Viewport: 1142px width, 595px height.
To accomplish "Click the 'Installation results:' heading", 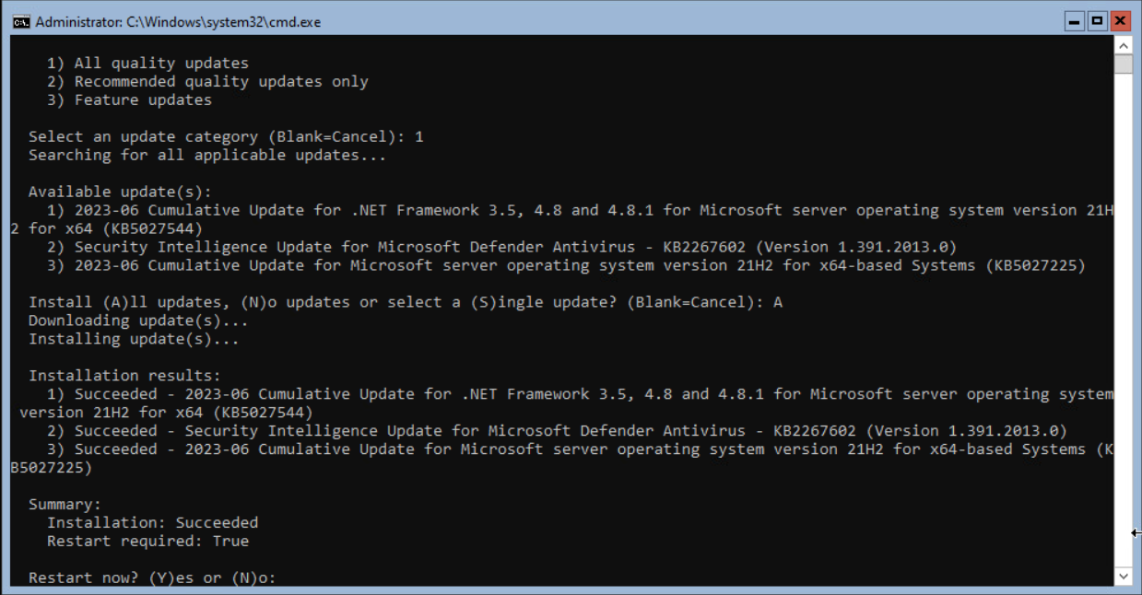I will point(124,376).
